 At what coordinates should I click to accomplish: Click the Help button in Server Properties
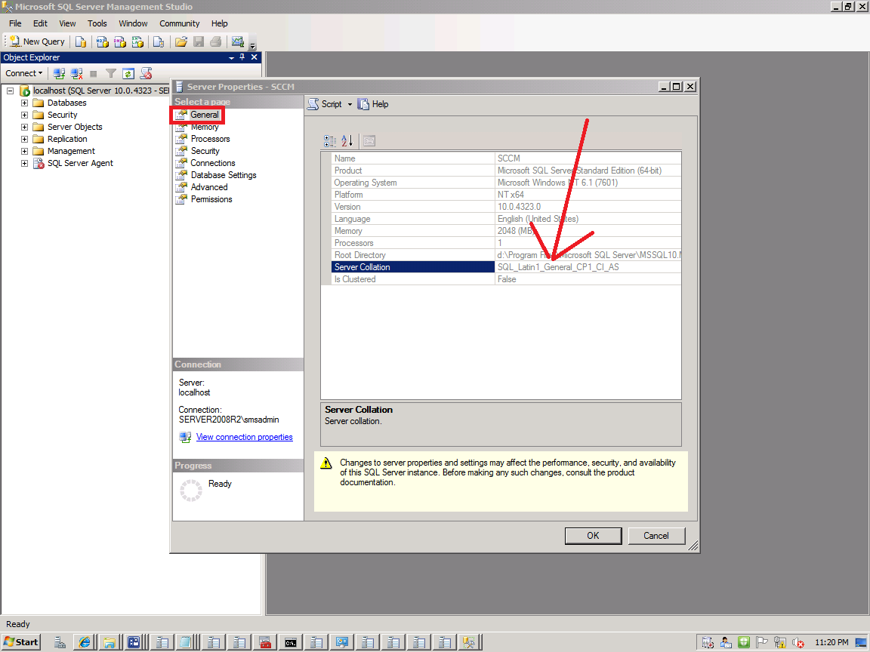pyautogui.click(x=373, y=104)
